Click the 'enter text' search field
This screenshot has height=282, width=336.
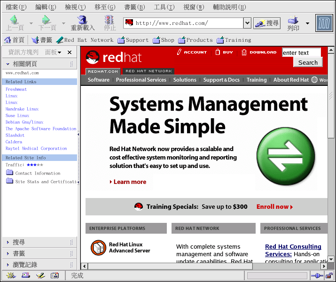(x=301, y=53)
